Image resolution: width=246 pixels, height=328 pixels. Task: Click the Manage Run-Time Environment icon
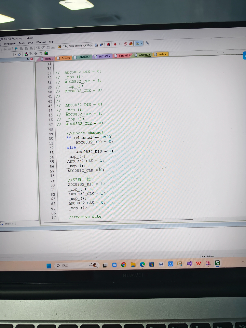tap(46, 53)
